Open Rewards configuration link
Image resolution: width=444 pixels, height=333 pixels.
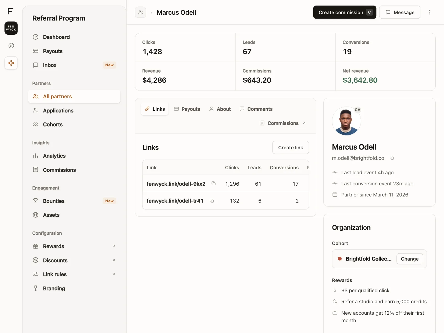tap(74, 246)
